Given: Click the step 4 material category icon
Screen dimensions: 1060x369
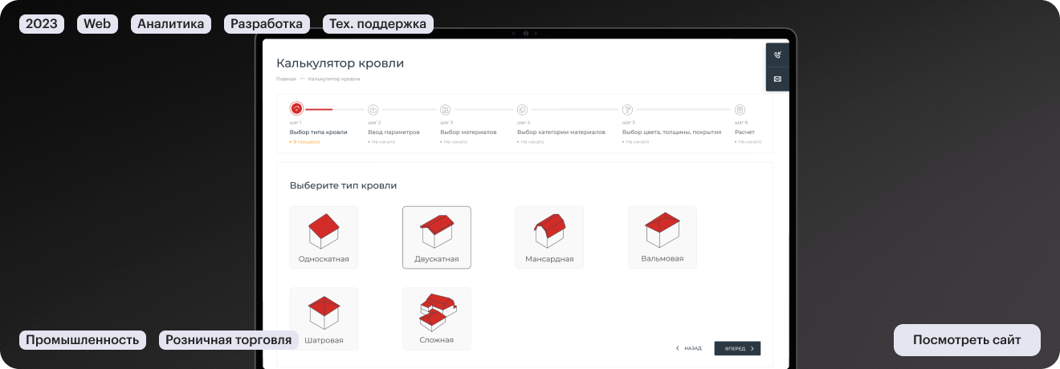Looking at the screenshot, I should point(522,109).
